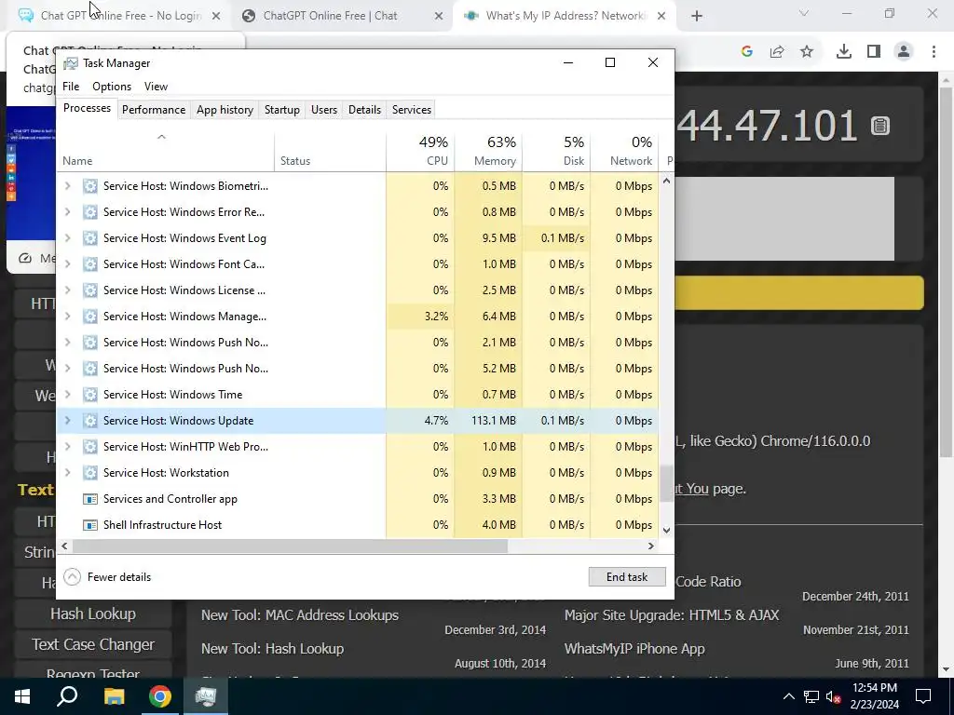Click the taskbar clock showing 12:54 PM

tap(874, 696)
